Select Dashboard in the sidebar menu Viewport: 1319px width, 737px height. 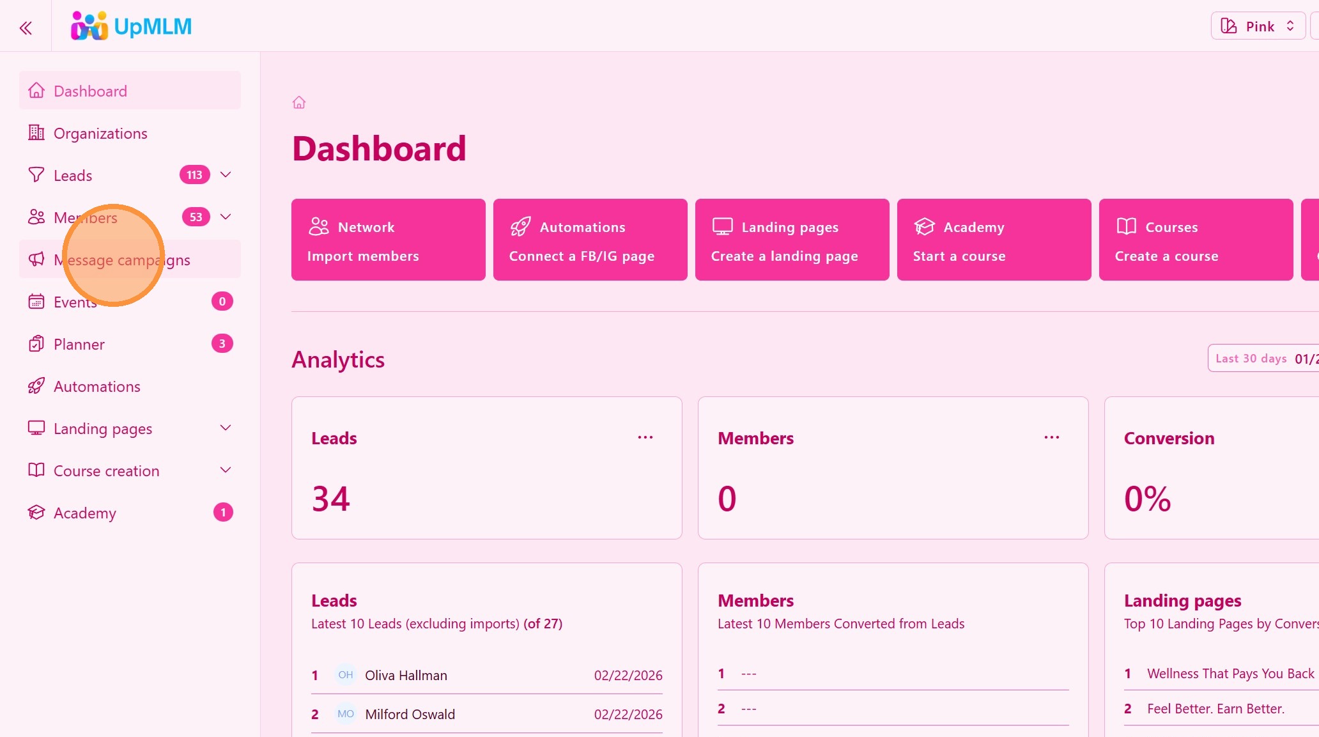(90, 91)
